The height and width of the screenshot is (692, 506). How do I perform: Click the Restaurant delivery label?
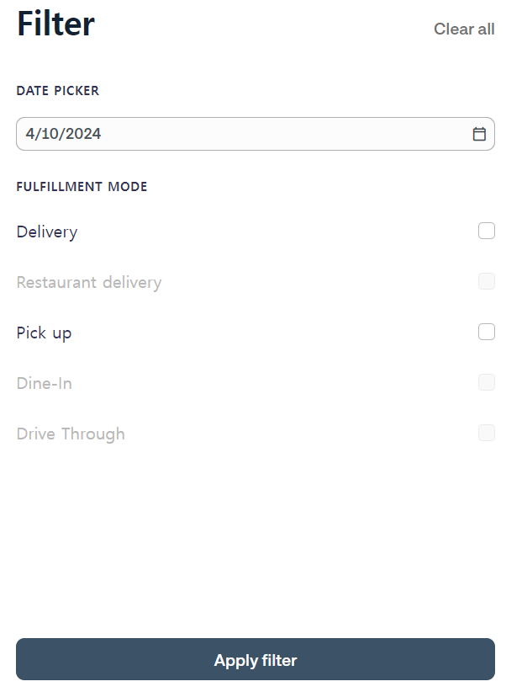pyautogui.click(x=89, y=283)
